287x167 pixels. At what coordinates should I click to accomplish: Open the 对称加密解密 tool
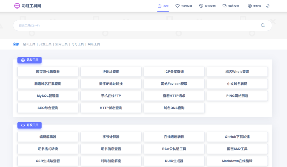point(111,161)
